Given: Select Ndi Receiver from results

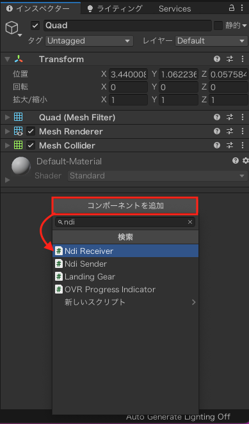Looking at the screenshot, I should tap(125, 251).
